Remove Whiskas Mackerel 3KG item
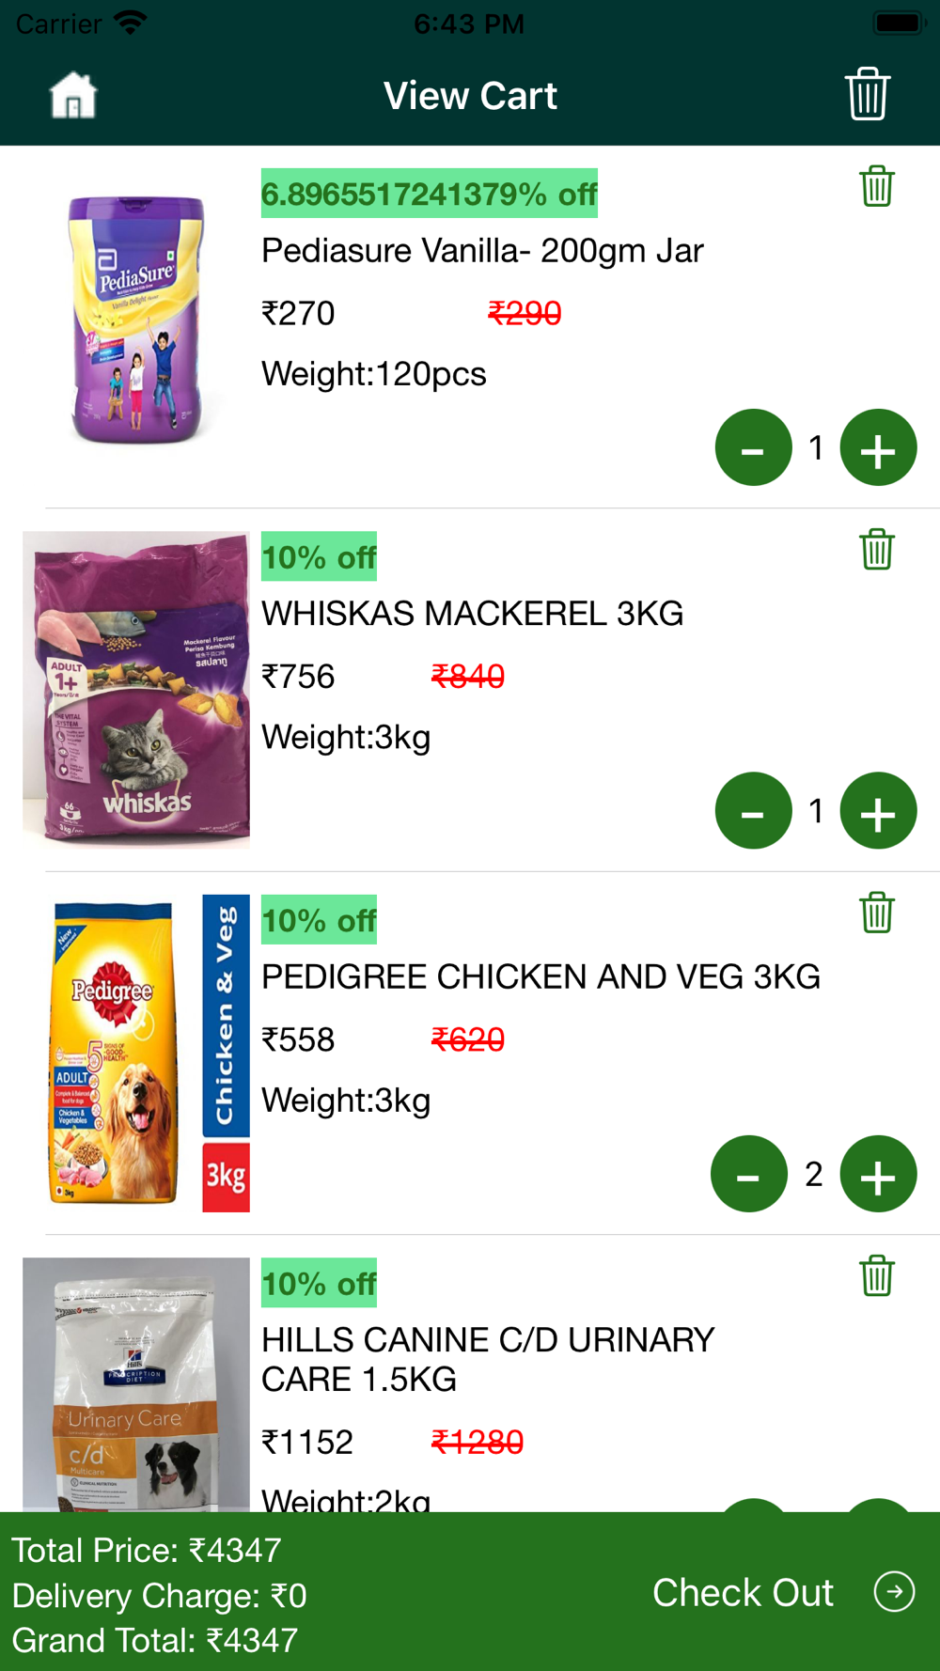This screenshot has width=940, height=1671. (876, 550)
